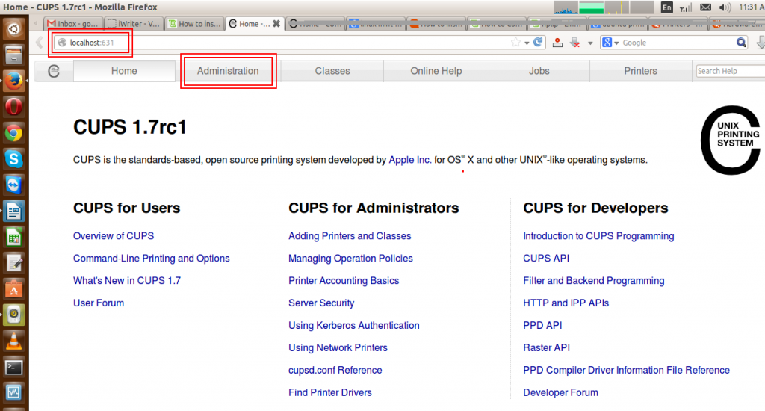Open Terminal from the launcher
The image size is (765, 411).
13,367
